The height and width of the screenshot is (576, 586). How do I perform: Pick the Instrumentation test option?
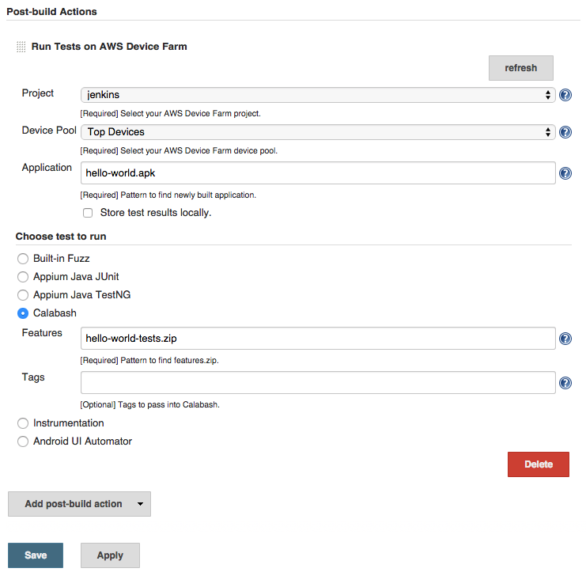pos(23,423)
